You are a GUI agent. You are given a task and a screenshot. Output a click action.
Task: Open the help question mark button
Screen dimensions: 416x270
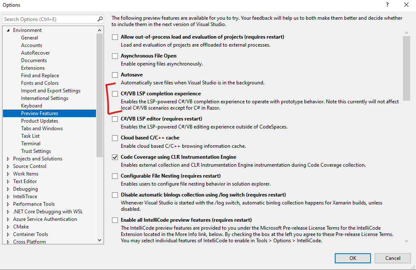[387, 5]
